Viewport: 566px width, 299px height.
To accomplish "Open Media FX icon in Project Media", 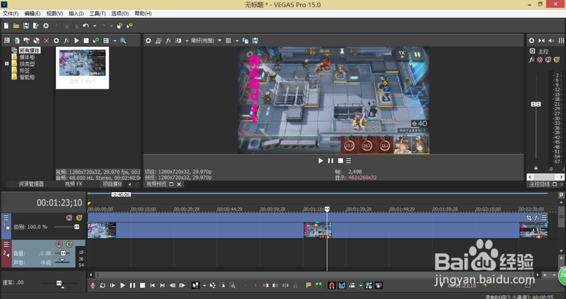I will tap(66, 41).
